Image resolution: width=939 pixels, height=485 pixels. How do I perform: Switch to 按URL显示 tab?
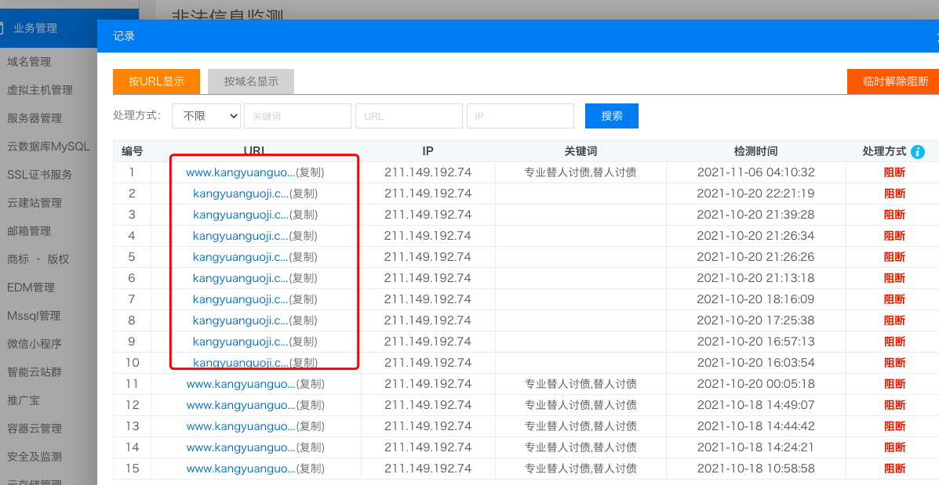[156, 81]
